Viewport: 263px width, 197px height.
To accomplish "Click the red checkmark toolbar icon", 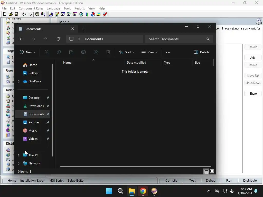I will [105, 14].
